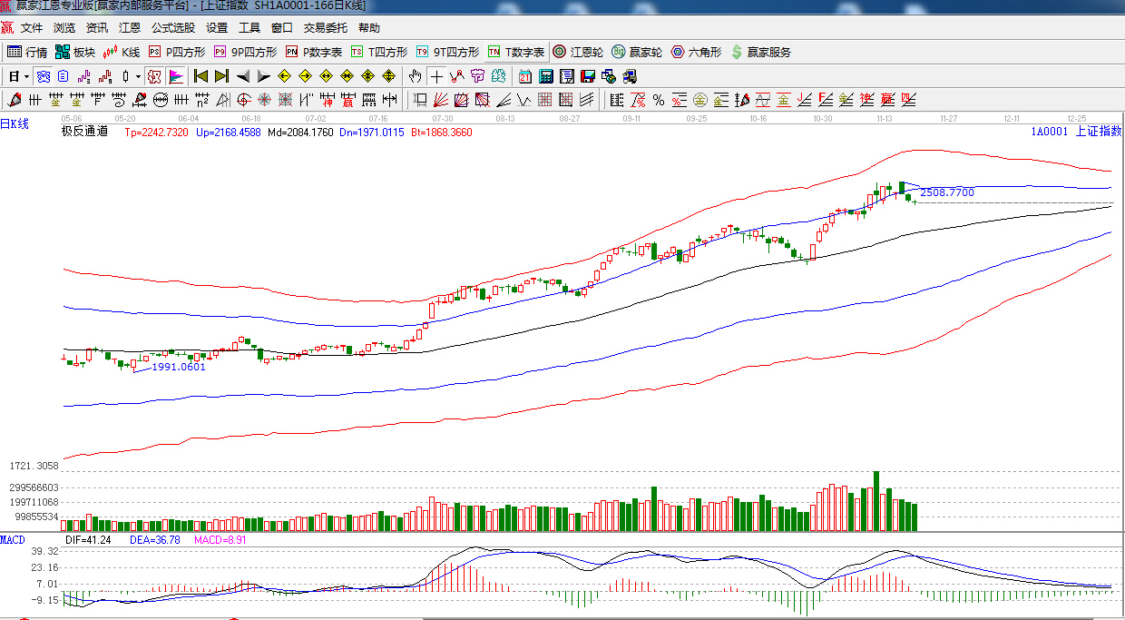This screenshot has width=1125, height=620.
Task: Click the 上证指数 stock name label
Action: click(1098, 131)
